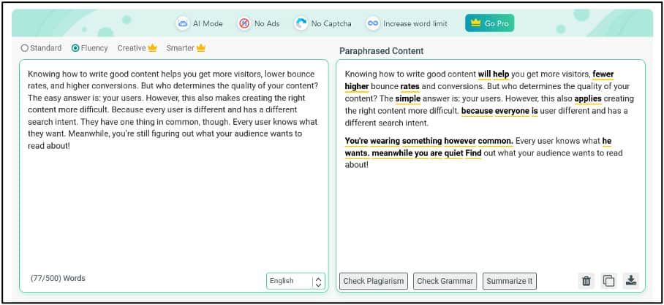Click the No Captcha label

(331, 23)
